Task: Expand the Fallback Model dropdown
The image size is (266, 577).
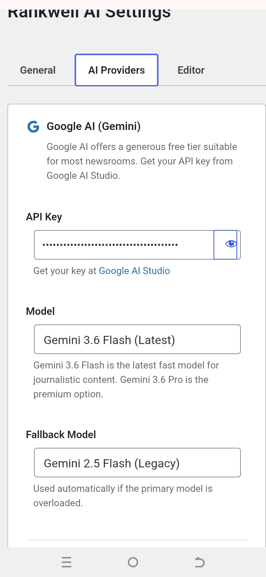Action: [x=137, y=463]
